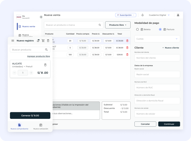Delete the row with total S29.00
191x141 pixels.
[127, 55]
